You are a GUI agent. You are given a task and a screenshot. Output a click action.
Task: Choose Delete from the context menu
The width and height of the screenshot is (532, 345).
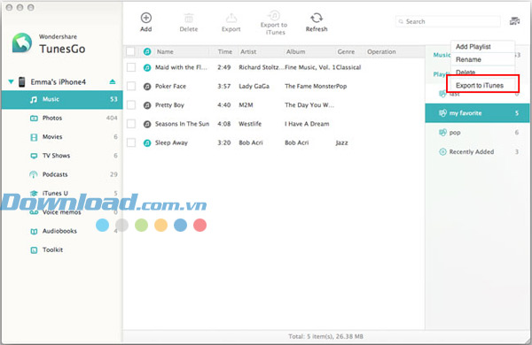[x=483, y=72]
